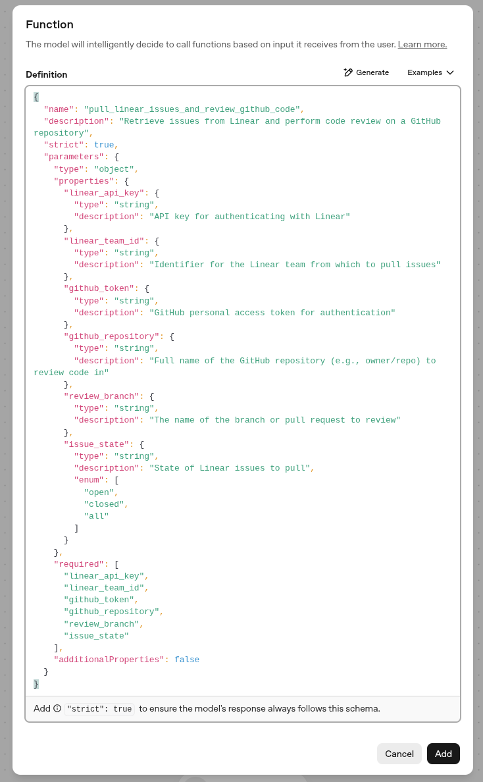The image size is (483, 782).
Task: Click the false value of additionalProperties
Action: [x=187, y=660]
